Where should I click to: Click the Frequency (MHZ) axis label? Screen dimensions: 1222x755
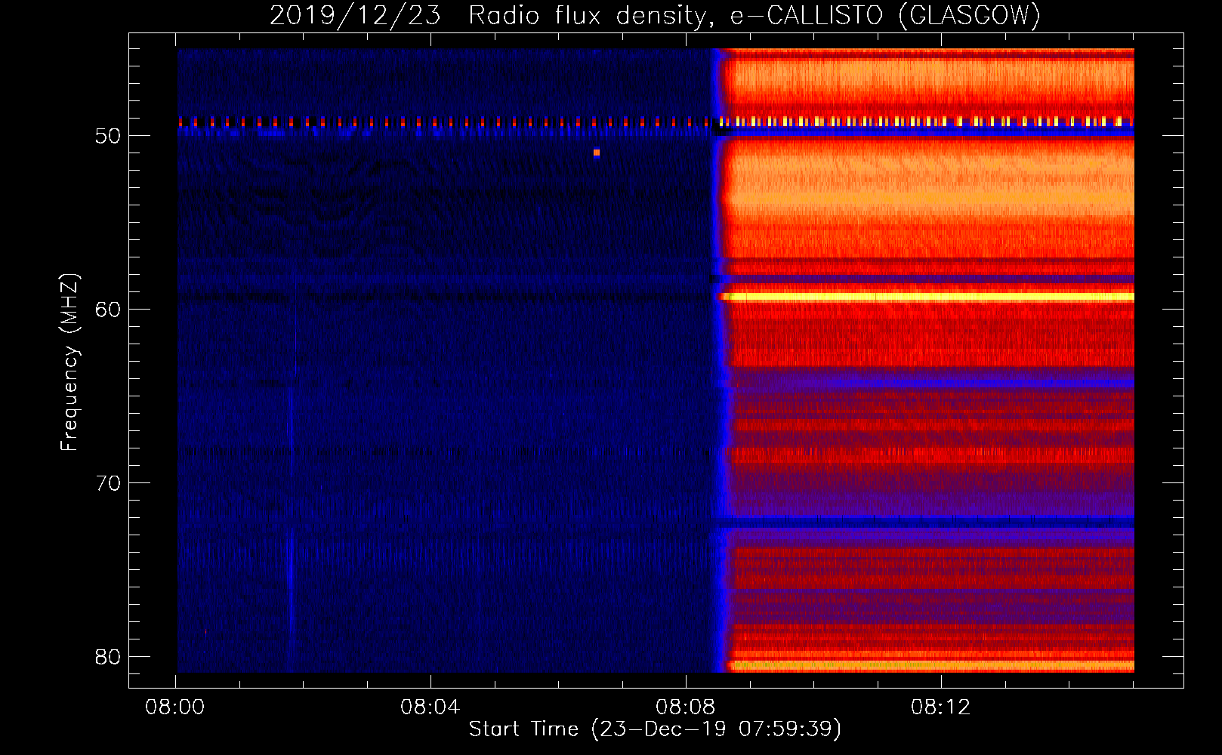point(69,362)
